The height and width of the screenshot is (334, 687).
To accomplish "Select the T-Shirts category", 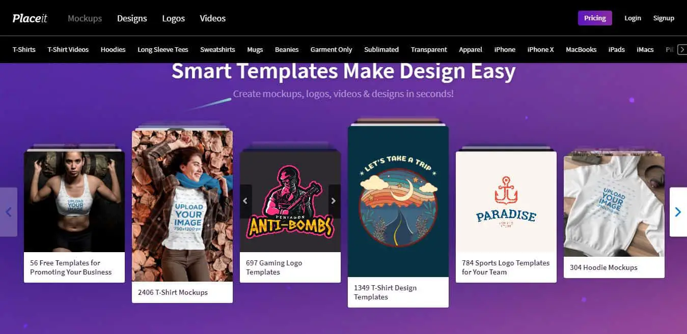I will (24, 49).
